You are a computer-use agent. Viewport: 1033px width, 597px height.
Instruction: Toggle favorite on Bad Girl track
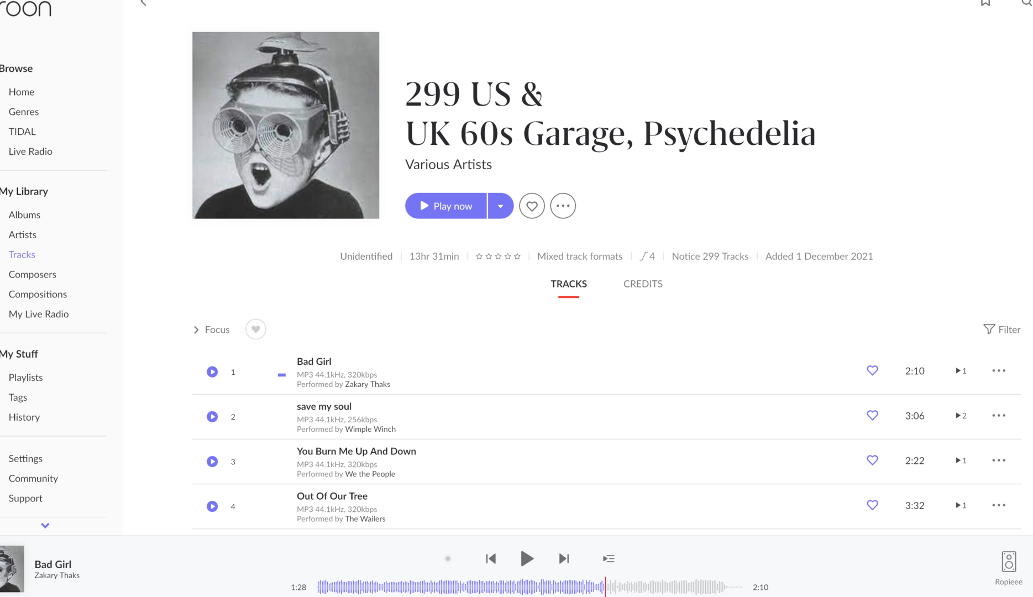pyautogui.click(x=872, y=371)
